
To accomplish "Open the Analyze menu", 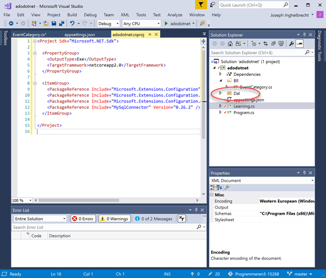I will pyautogui.click(x=175, y=15).
